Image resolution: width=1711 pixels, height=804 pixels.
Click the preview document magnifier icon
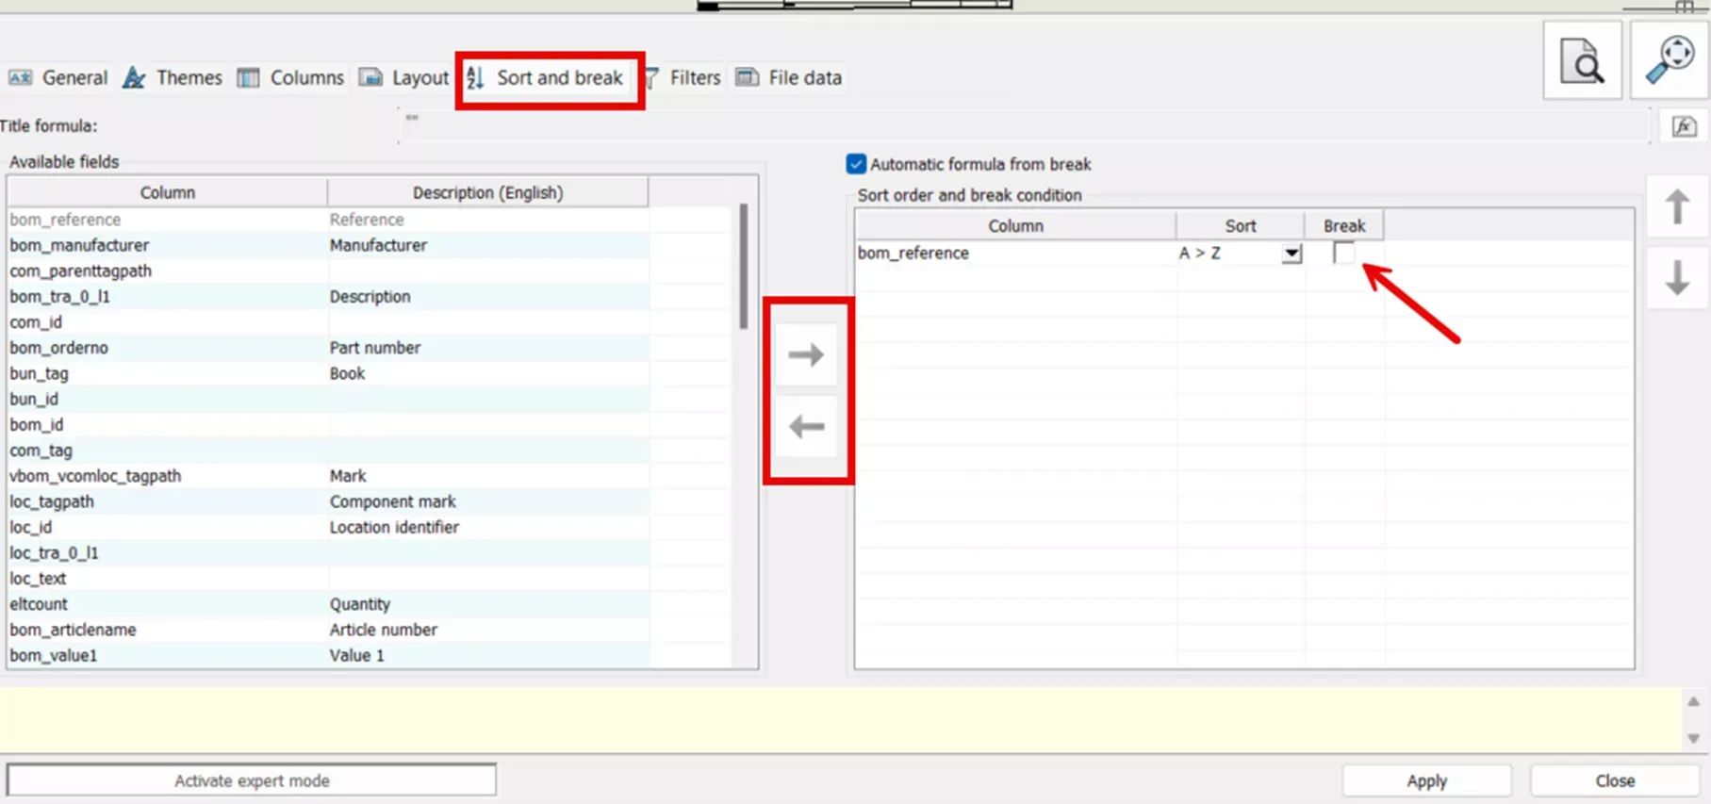coord(1582,61)
